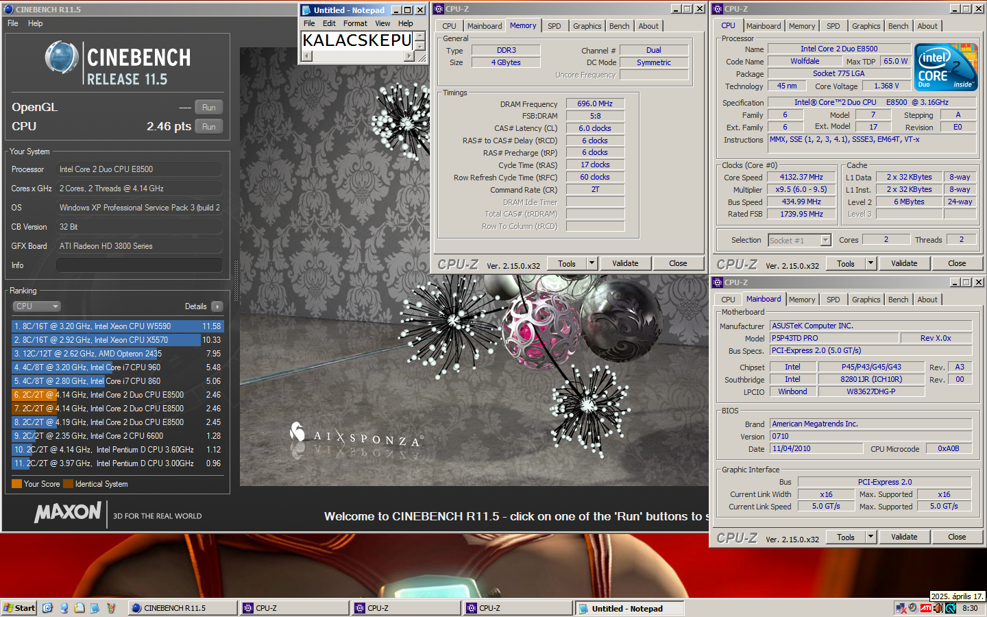Switch to Untitled - Notepad taskbar button
Screen dimensions: 987x617
pos(629,608)
